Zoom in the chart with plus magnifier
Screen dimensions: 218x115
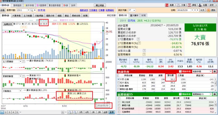click(x=75, y=112)
